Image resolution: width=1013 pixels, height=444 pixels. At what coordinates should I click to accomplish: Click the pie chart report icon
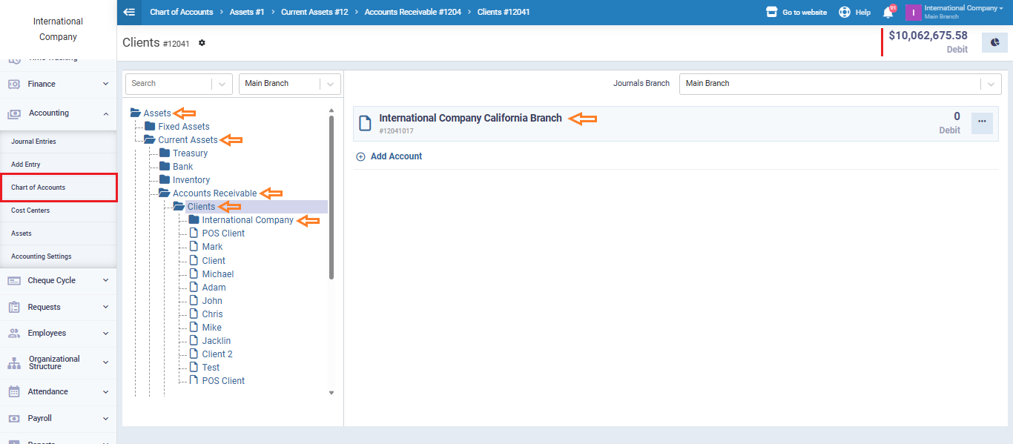pyautogui.click(x=994, y=43)
